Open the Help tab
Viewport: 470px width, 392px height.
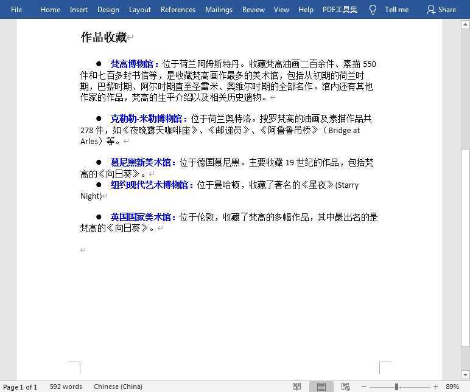click(x=306, y=10)
